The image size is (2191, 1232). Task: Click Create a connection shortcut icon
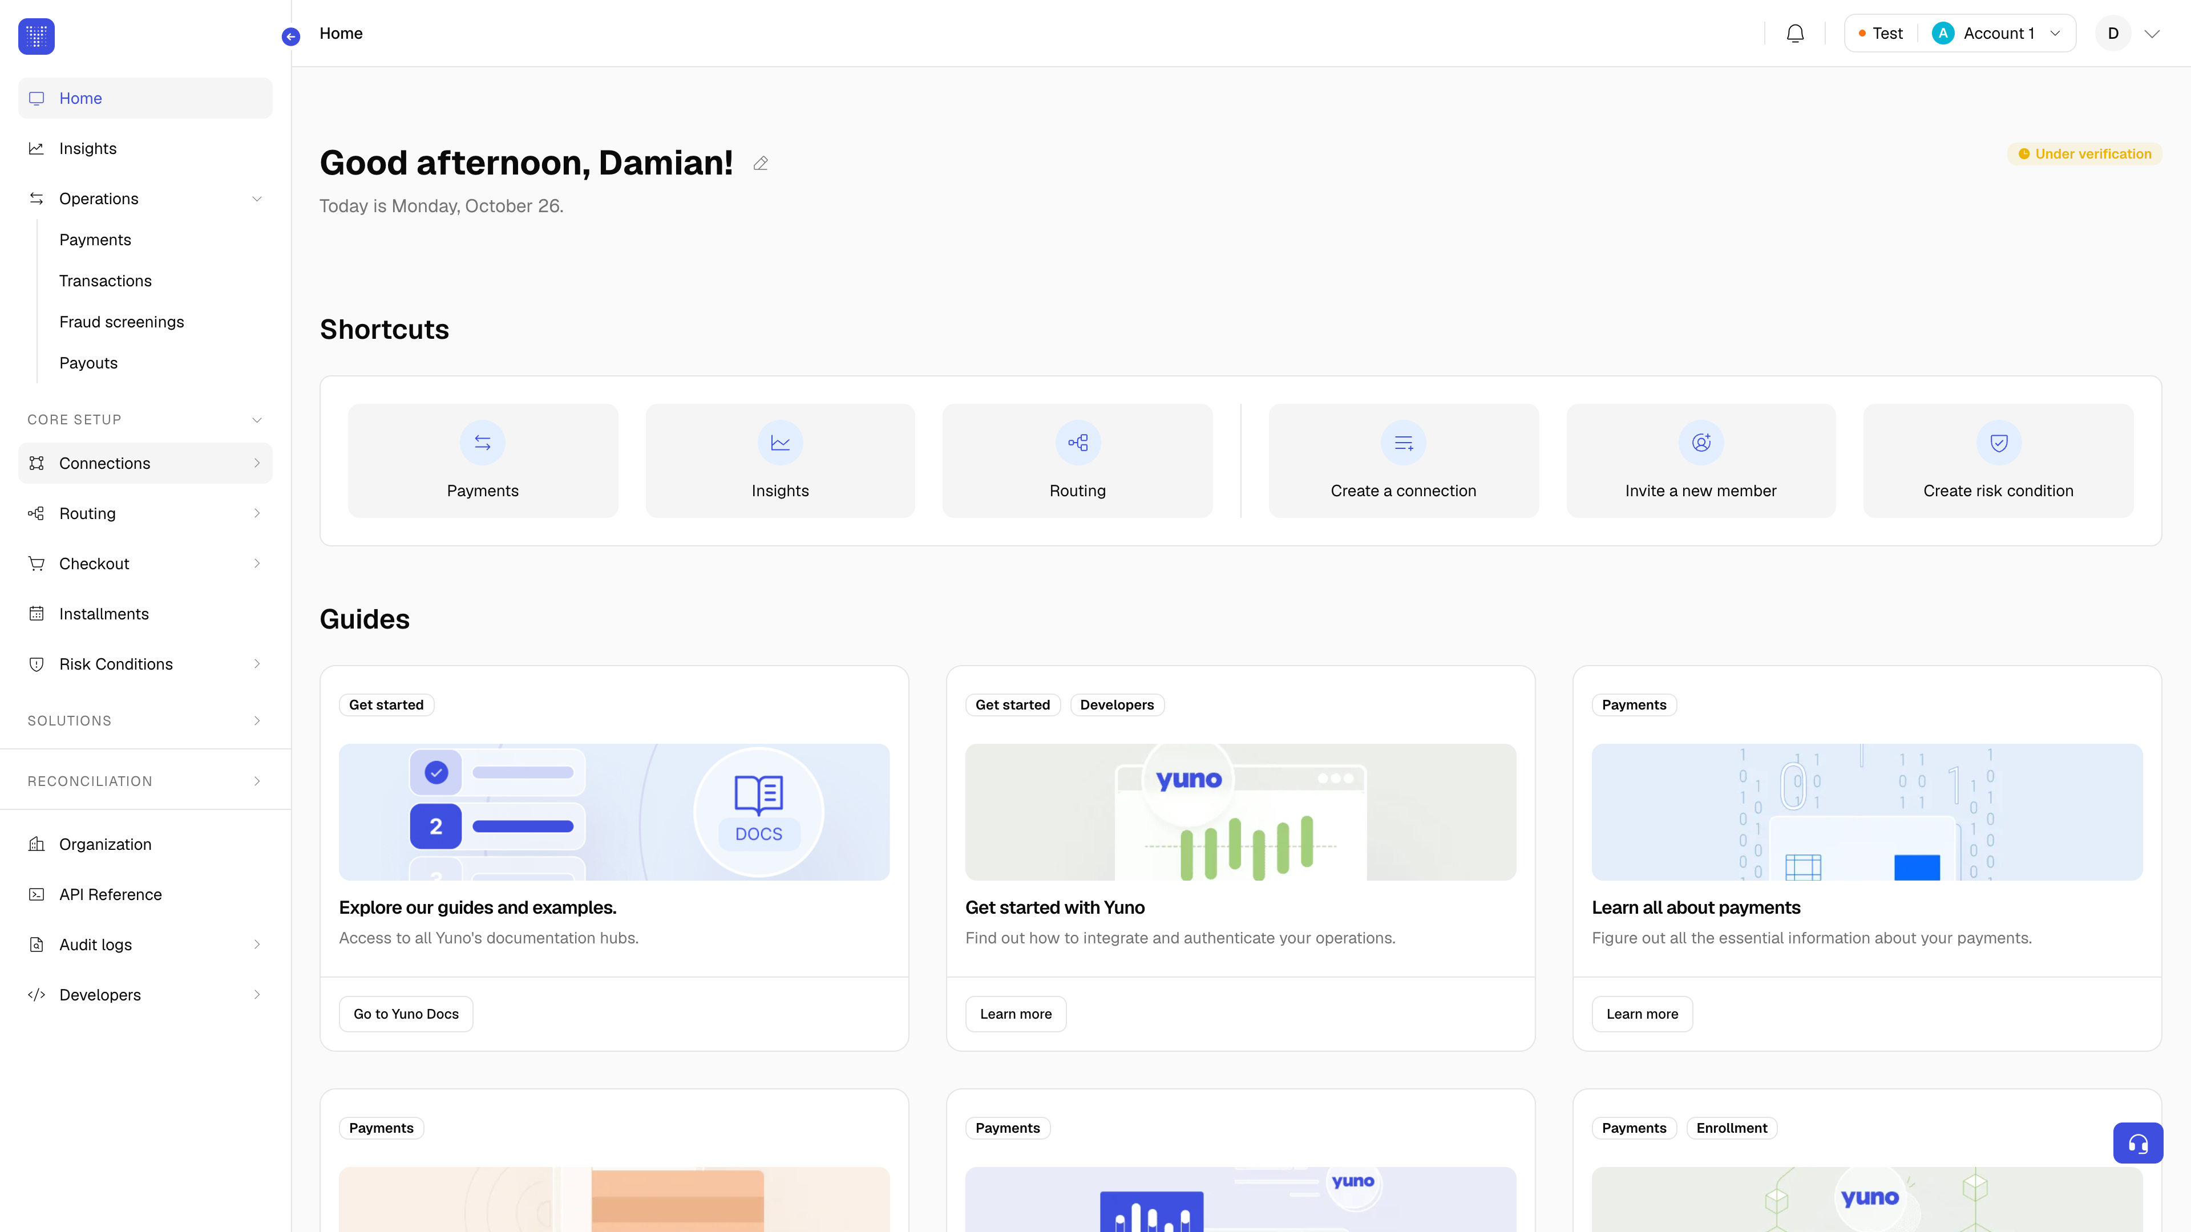click(x=1404, y=442)
